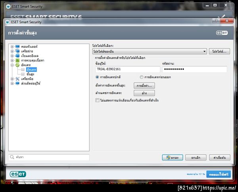Click the ESET eye icon in dialog title bar
The width and height of the screenshot is (238, 192).
(x=7, y=22)
